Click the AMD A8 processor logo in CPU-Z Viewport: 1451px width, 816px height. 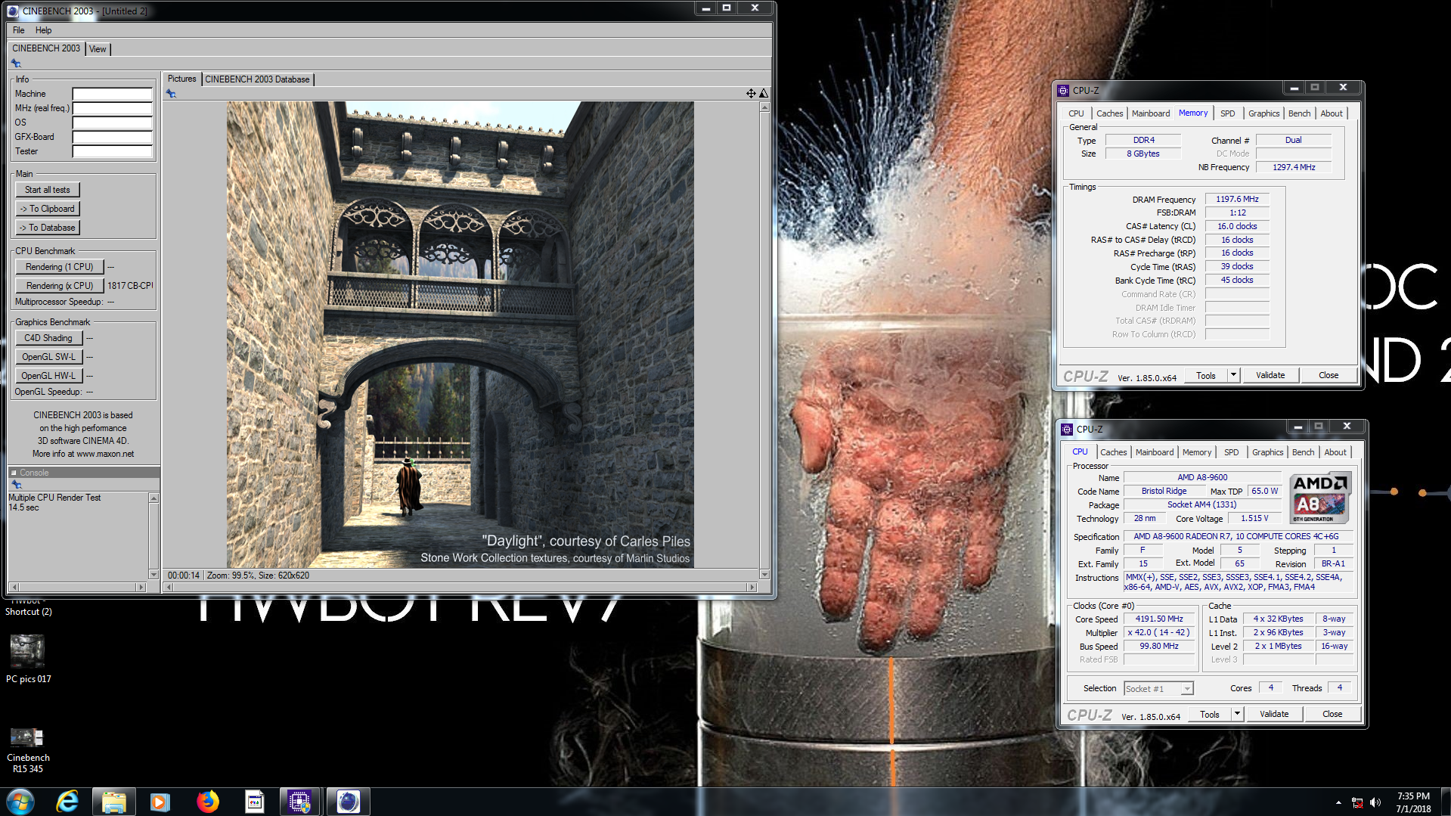point(1319,498)
